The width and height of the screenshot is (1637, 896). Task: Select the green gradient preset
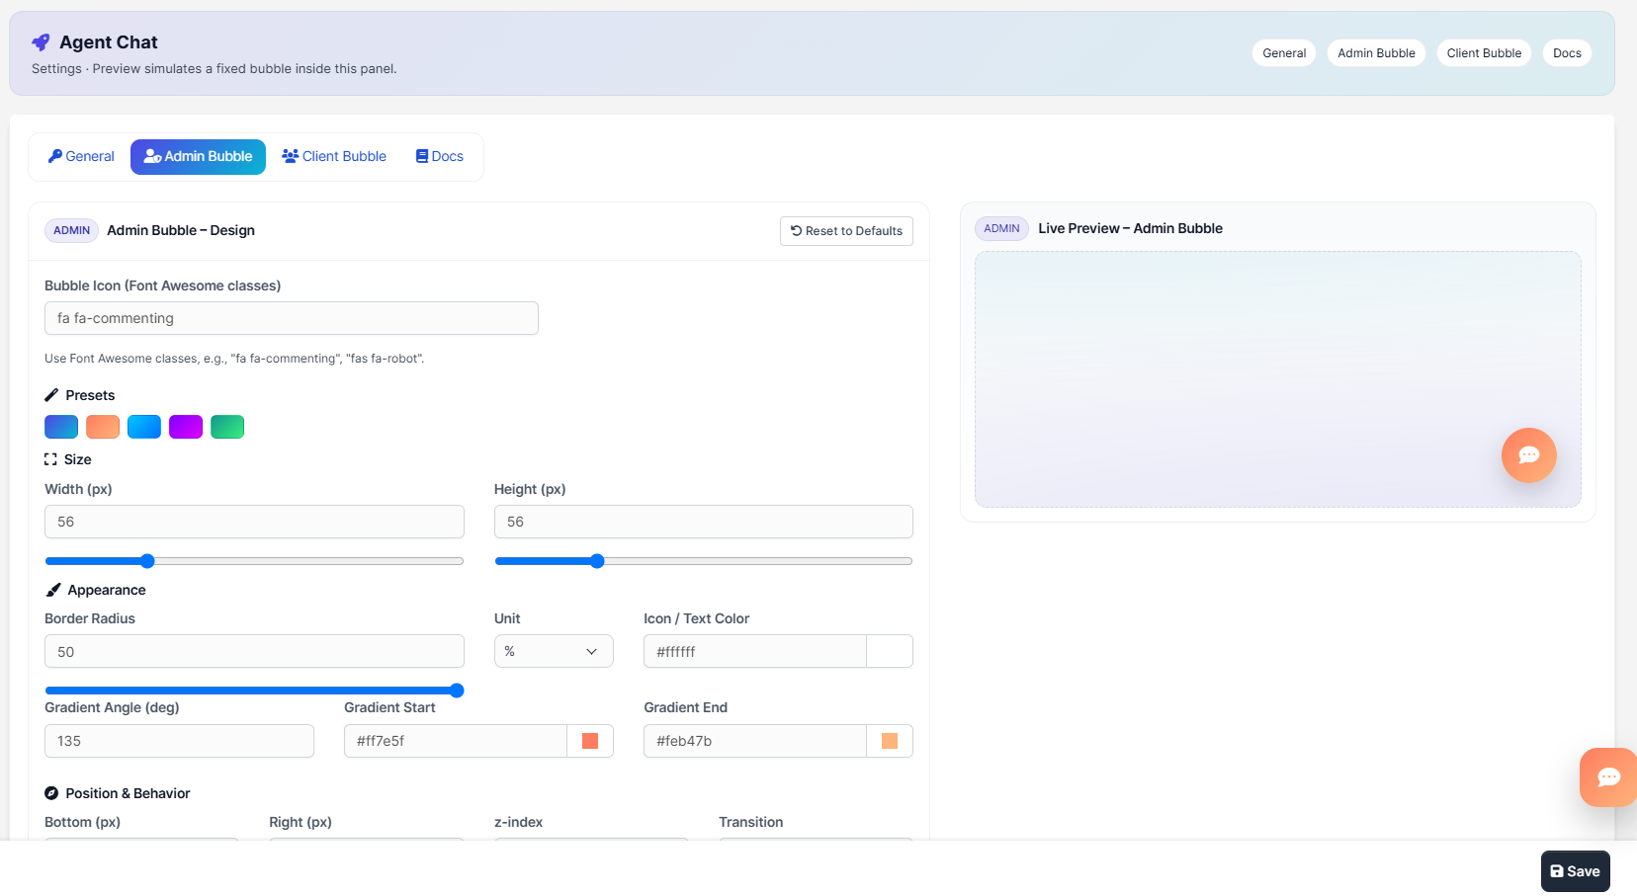(227, 427)
